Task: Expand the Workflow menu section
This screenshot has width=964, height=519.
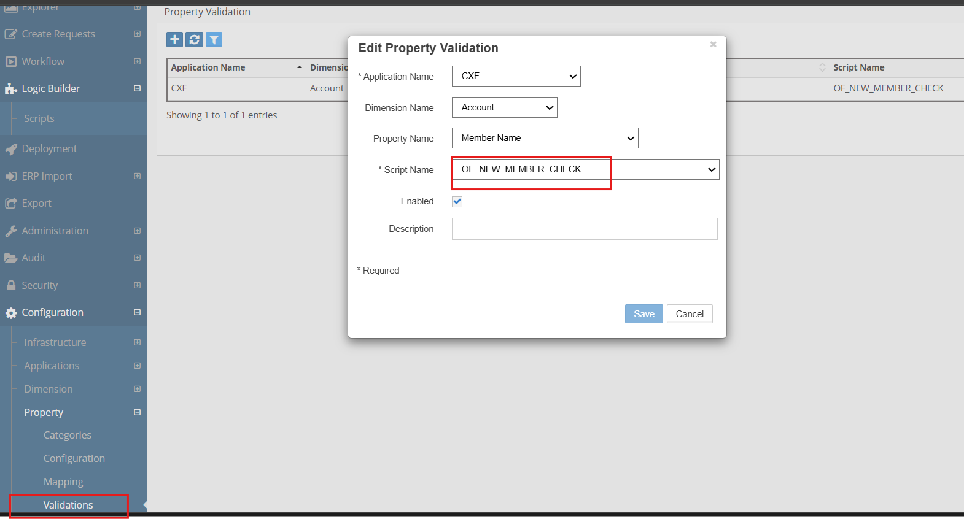Action: coord(137,61)
